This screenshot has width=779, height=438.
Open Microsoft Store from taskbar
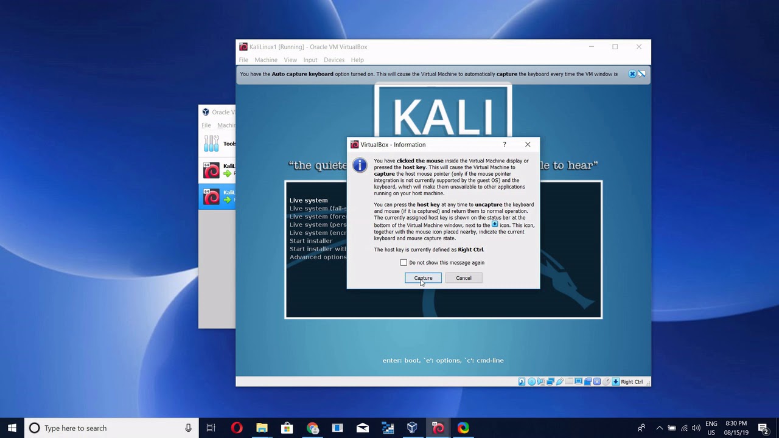(287, 428)
